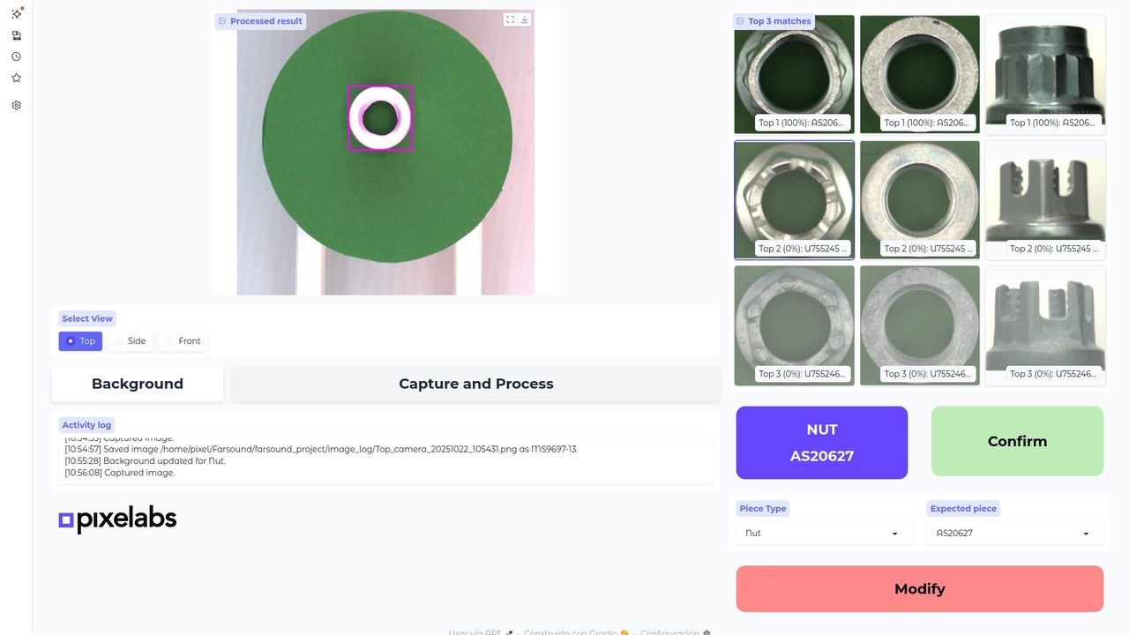
Task: Click the purple NUT AS20627 result button
Action: (821, 443)
